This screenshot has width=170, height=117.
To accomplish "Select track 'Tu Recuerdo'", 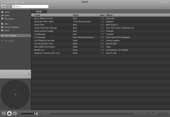I will (39, 37).
